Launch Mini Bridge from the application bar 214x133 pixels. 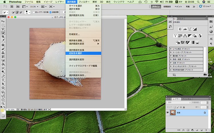(x=18, y=7)
